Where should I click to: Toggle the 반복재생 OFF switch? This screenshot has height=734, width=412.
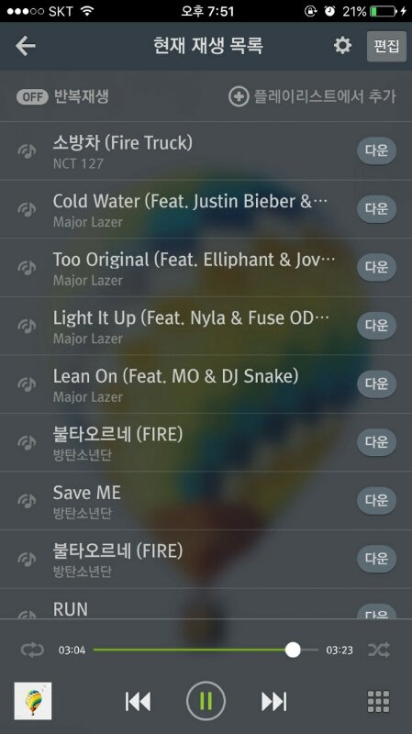pos(32,97)
